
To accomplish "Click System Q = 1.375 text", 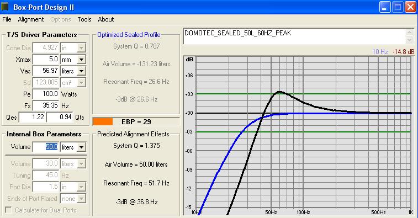I will pyautogui.click(x=136, y=146).
